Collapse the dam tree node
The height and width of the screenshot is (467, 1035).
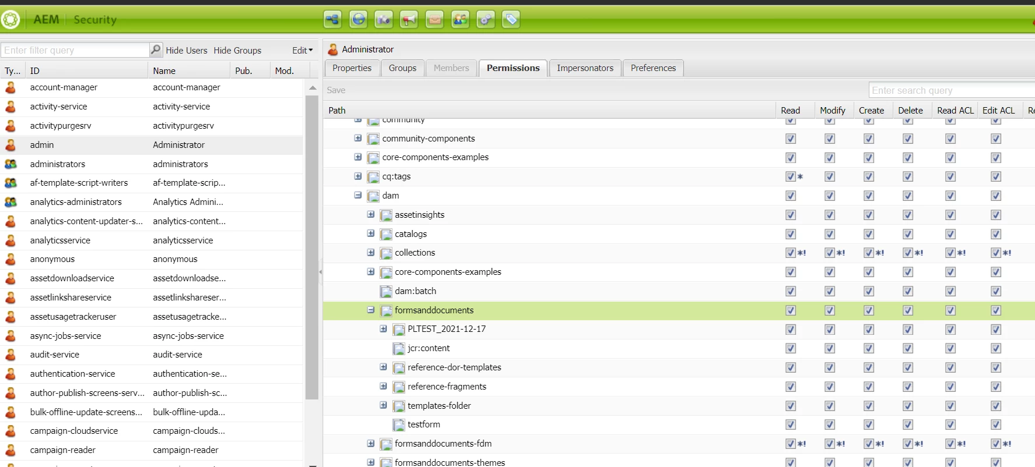coord(358,196)
